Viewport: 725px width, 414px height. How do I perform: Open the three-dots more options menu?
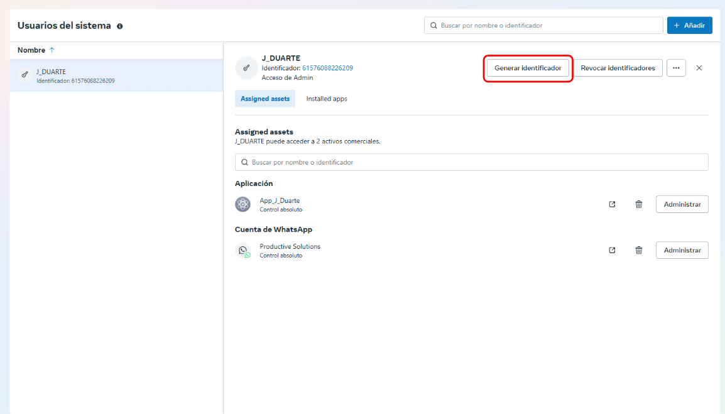(x=676, y=68)
